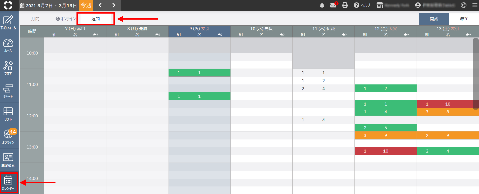Open the language globe icon

point(464,5)
